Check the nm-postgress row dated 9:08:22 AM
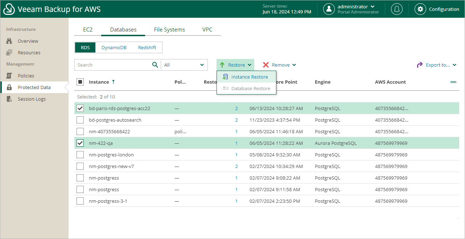This screenshot has height=239, width=465. tap(80, 178)
